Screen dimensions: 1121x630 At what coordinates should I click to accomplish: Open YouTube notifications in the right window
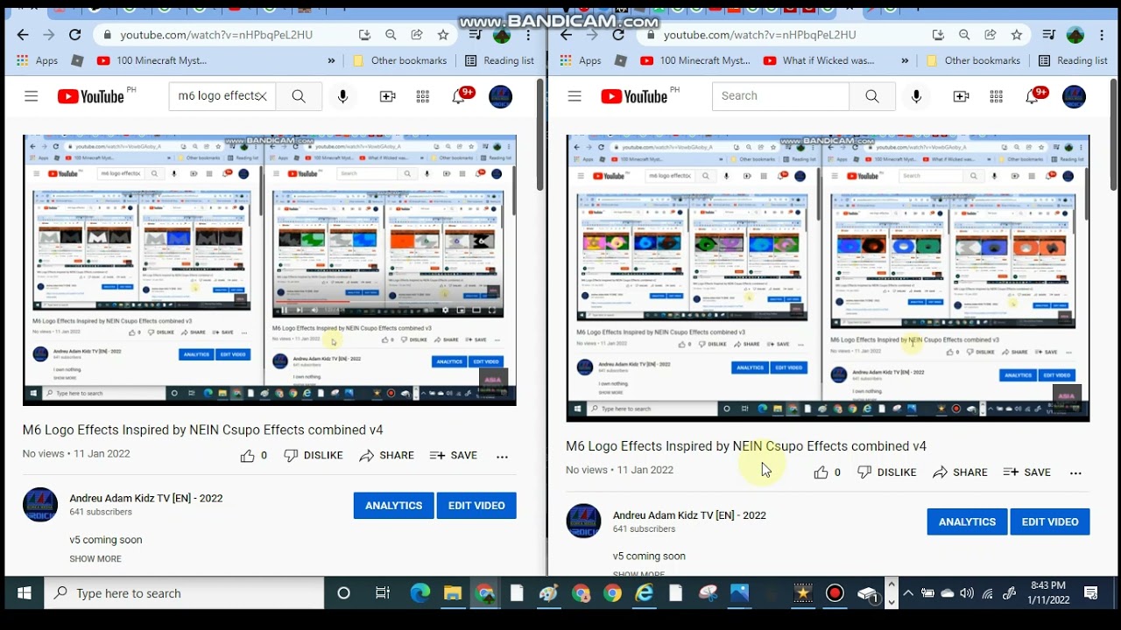point(1033,95)
